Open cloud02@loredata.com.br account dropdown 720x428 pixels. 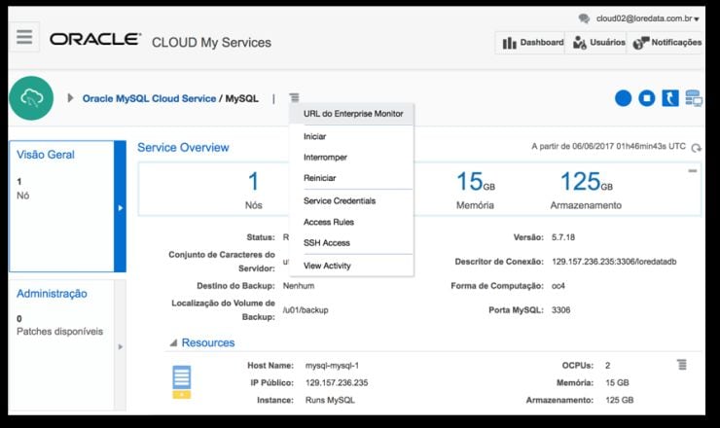pos(661,18)
